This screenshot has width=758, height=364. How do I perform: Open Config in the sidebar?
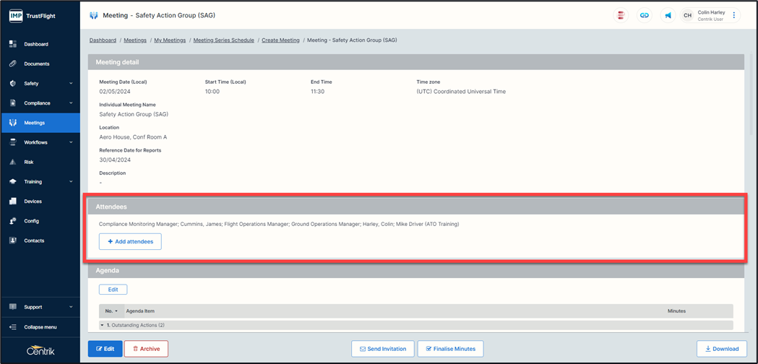31,221
